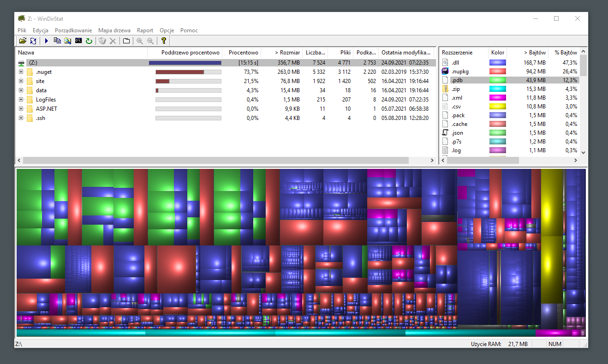Click the Zoom In toolbar icon
The image size is (608, 364).
[139, 41]
